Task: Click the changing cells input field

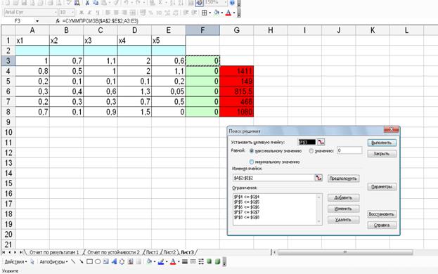Action: (273, 178)
